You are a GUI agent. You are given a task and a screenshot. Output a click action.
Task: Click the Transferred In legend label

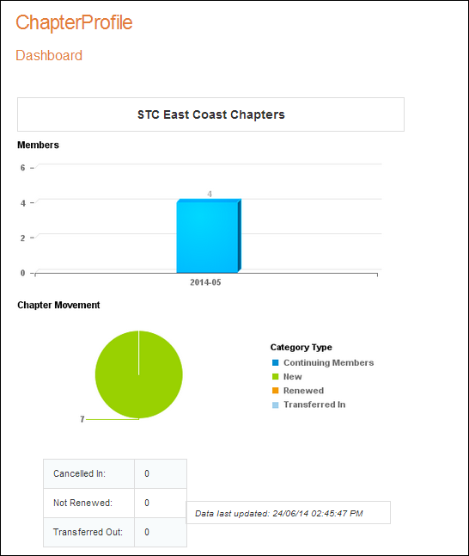coord(314,405)
